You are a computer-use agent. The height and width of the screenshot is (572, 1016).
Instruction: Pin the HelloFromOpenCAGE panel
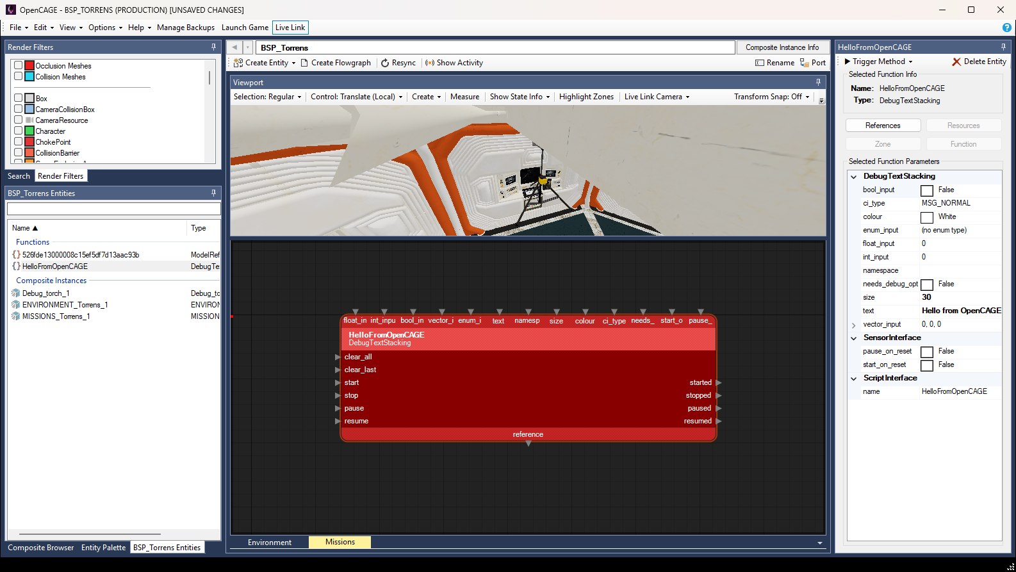coord(1003,47)
